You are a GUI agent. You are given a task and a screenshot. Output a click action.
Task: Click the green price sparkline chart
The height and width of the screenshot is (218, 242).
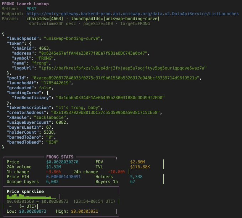pyautogui.click(x=31, y=196)
